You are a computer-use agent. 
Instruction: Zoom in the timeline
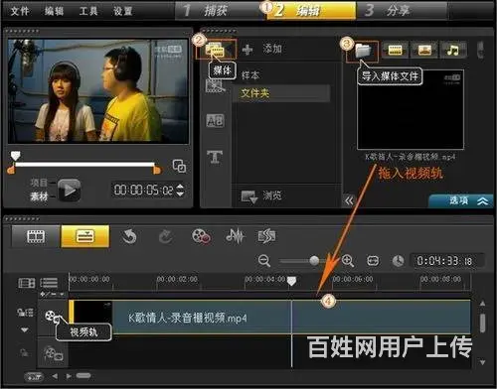pyautogui.click(x=348, y=261)
